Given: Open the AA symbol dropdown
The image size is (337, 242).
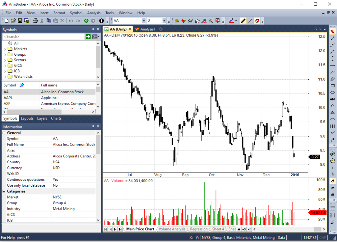Looking at the screenshot, I should [x=143, y=21].
